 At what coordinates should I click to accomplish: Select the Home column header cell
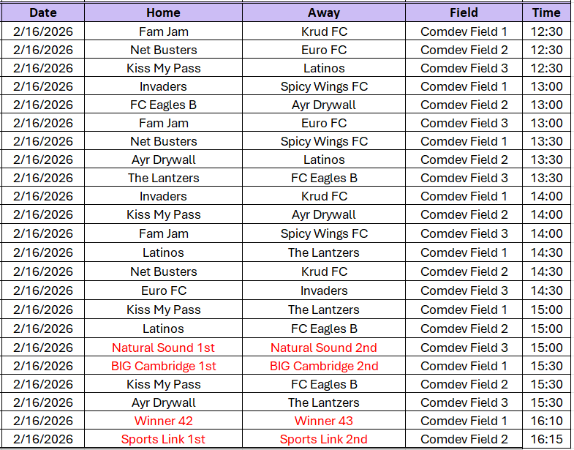pyautogui.click(x=163, y=12)
